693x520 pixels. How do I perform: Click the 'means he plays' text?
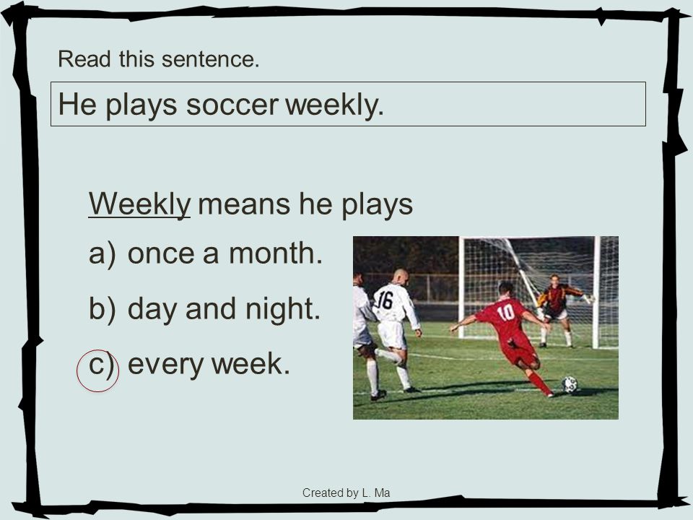click(305, 204)
